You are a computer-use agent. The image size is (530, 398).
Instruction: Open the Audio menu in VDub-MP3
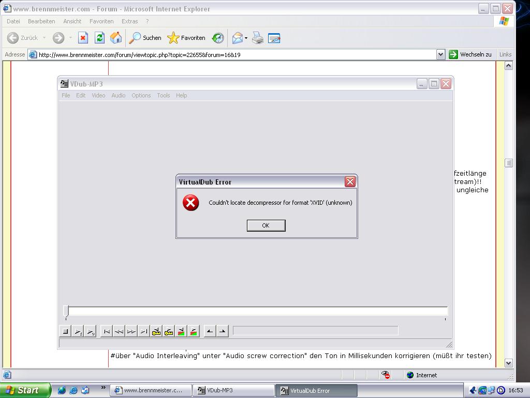pyautogui.click(x=119, y=95)
